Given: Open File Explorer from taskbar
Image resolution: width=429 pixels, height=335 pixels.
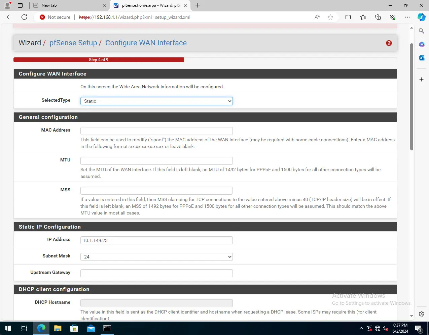Looking at the screenshot, I should click(58, 328).
